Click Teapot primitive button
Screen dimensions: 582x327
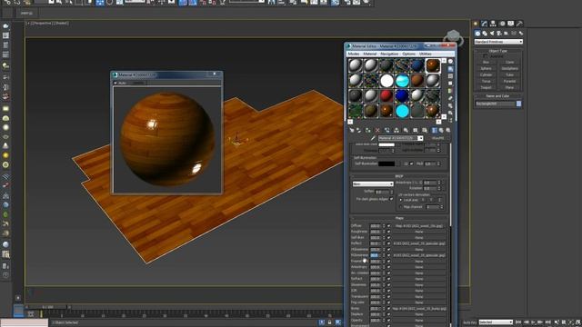tap(487, 87)
